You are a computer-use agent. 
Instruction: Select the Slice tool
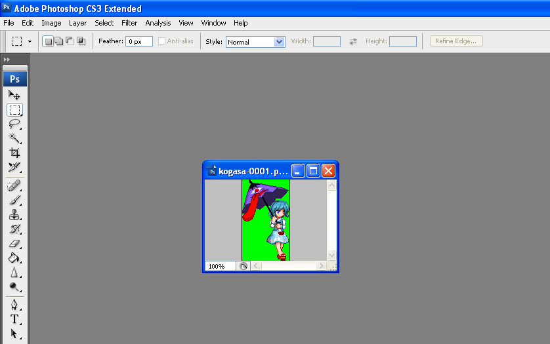[14, 167]
